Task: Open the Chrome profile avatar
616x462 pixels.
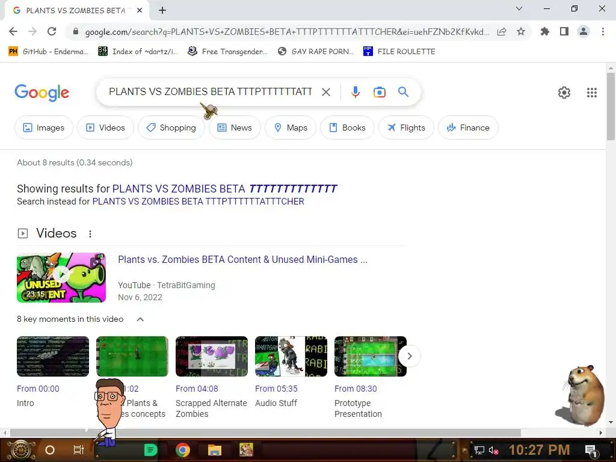Action: pos(584,31)
